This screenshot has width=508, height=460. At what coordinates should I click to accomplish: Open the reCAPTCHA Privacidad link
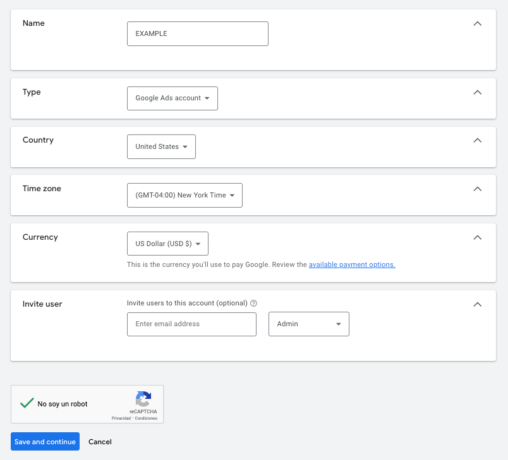tap(121, 418)
